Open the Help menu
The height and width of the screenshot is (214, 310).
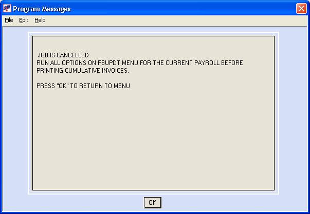40,20
